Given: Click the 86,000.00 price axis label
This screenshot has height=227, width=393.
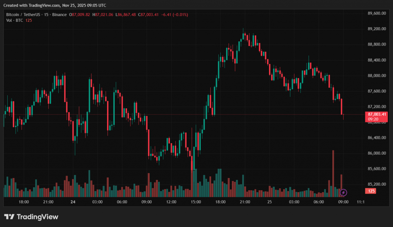Looking at the screenshot, I should tap(376, 153).
